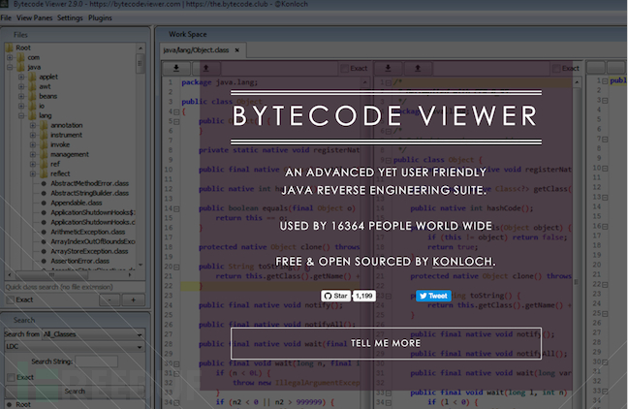Viewport: 628px width, 409px height.
Task: Enable Exact checkbox in Search panel
Action: 10,377
